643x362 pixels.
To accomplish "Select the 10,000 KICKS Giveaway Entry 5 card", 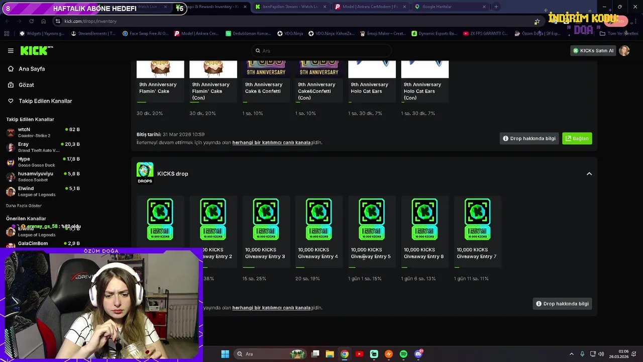I will pyautogui.click(x=372, y=231).
